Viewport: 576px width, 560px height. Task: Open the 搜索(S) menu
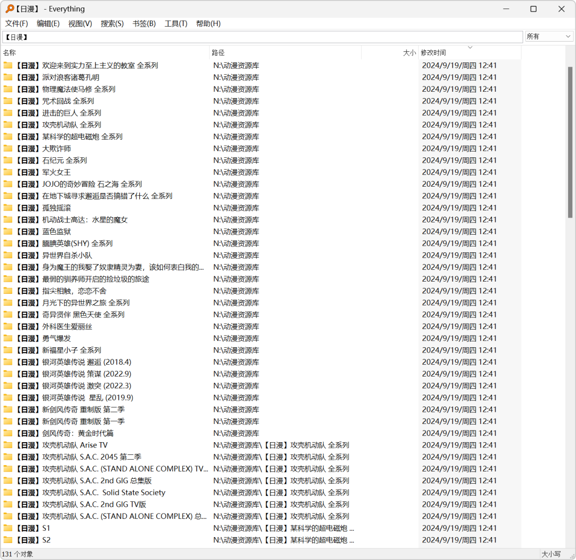pos(112,23)
